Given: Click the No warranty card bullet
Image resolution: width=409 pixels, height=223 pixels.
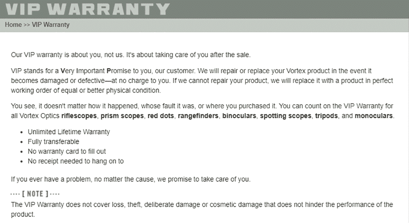Looking at the screenshot, I should tap(67, 152).
